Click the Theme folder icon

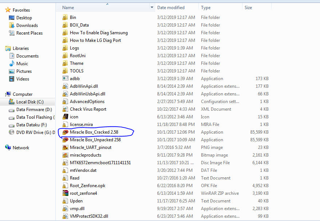[x=65, y=63]
